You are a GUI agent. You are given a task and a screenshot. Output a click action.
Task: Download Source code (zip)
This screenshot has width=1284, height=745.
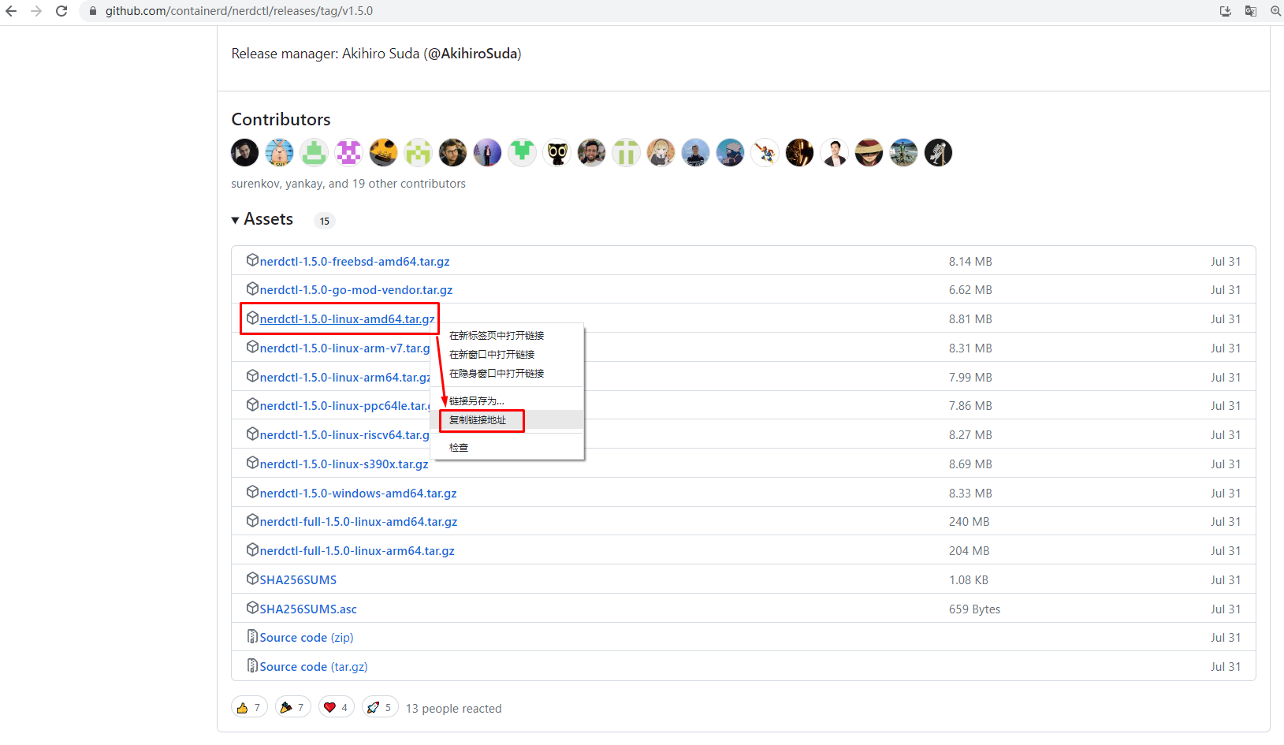[307, 638]
